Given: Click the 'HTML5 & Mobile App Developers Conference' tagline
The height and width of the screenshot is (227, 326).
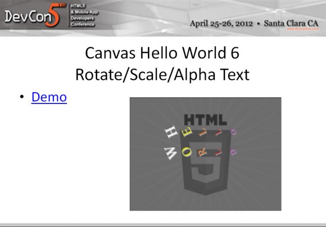Looking at the screenshot, I should 84,15.
